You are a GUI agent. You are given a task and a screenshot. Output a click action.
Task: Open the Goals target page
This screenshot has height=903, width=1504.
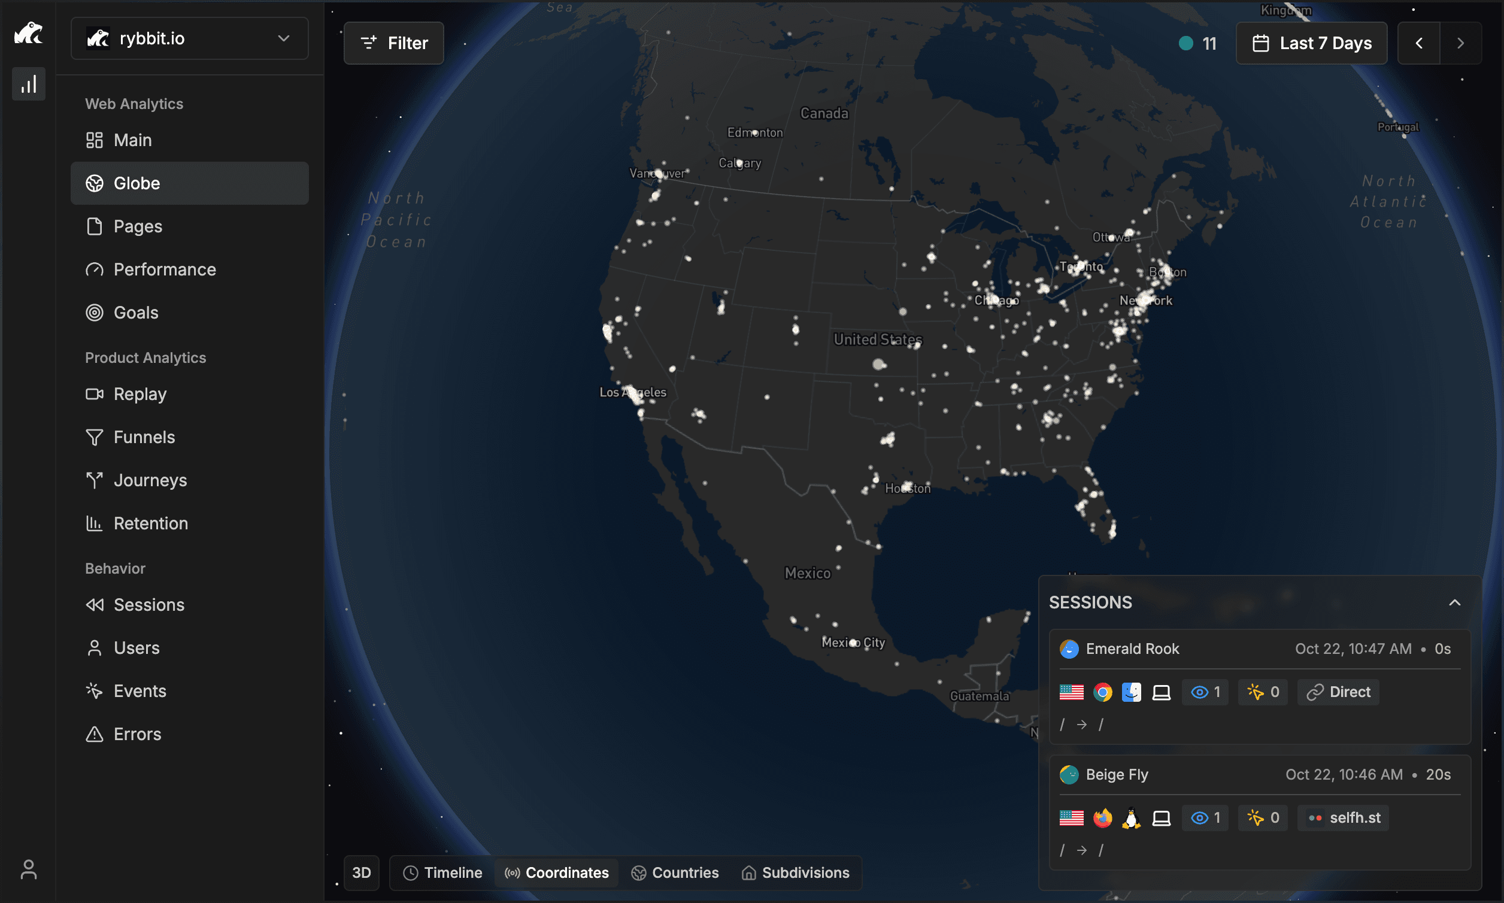point(136,313)
